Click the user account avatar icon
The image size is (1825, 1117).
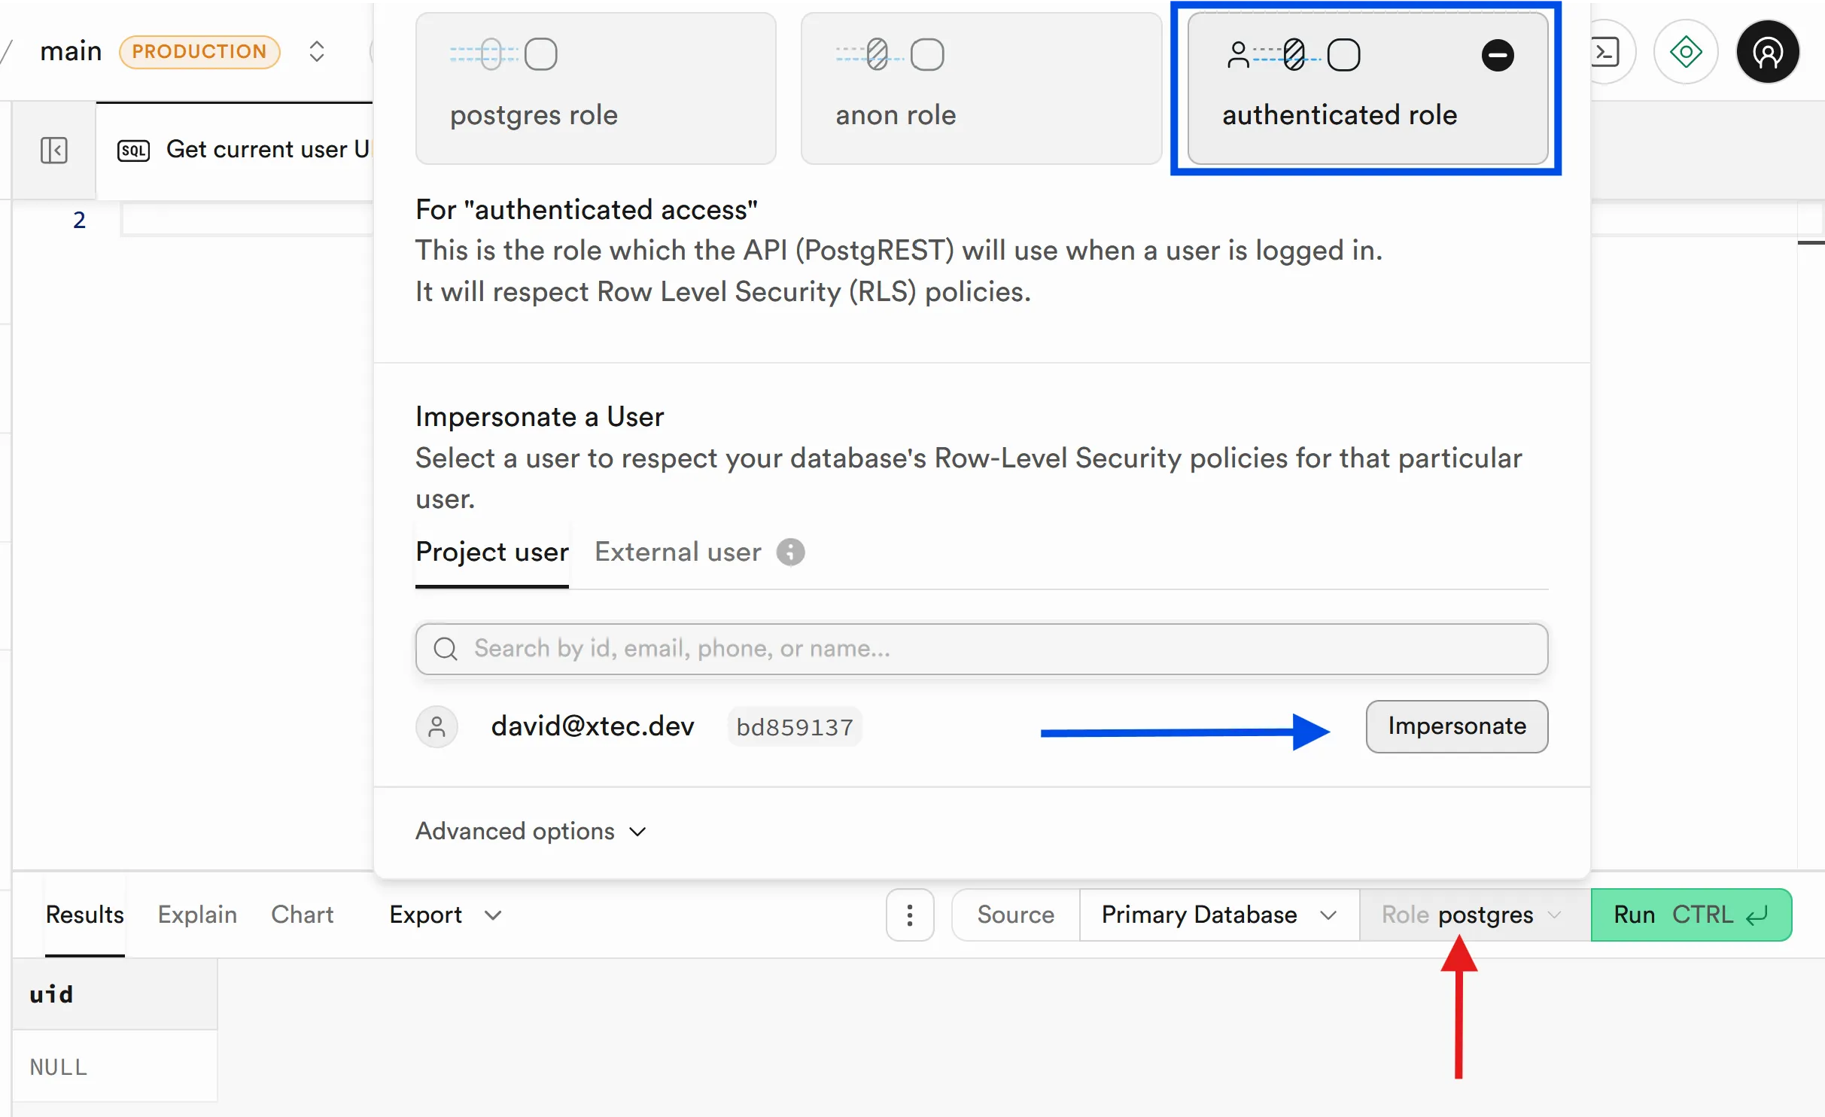tap(1767, 52)
